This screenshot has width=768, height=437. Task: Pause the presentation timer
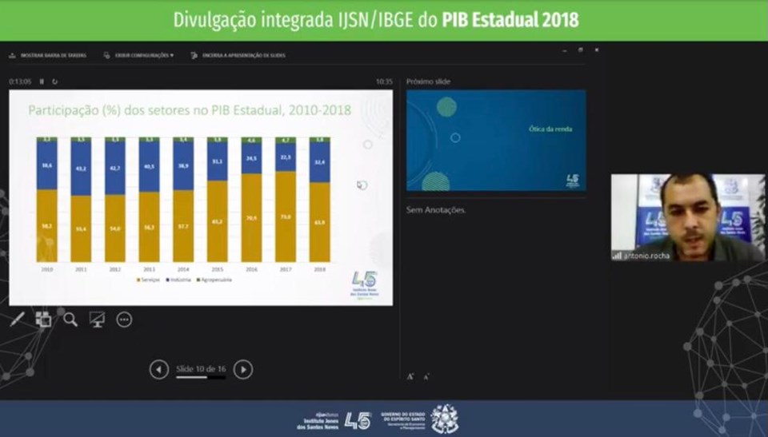coord(42,81)
